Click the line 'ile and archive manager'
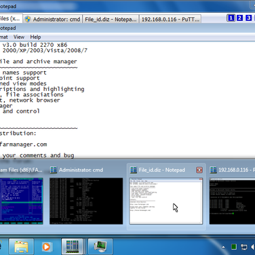The image size is (255, 255). 39,62
